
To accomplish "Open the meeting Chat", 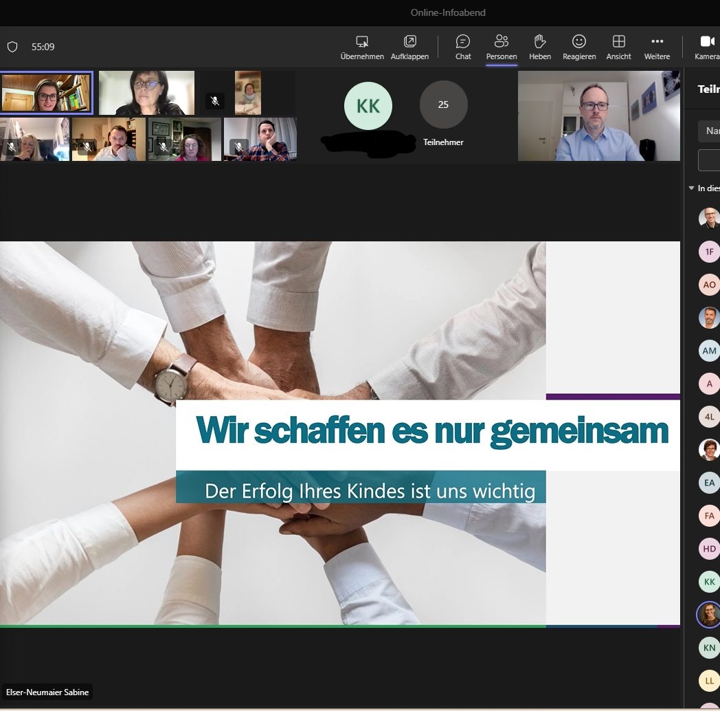I will pyautogui.click(x=463, y=42).
